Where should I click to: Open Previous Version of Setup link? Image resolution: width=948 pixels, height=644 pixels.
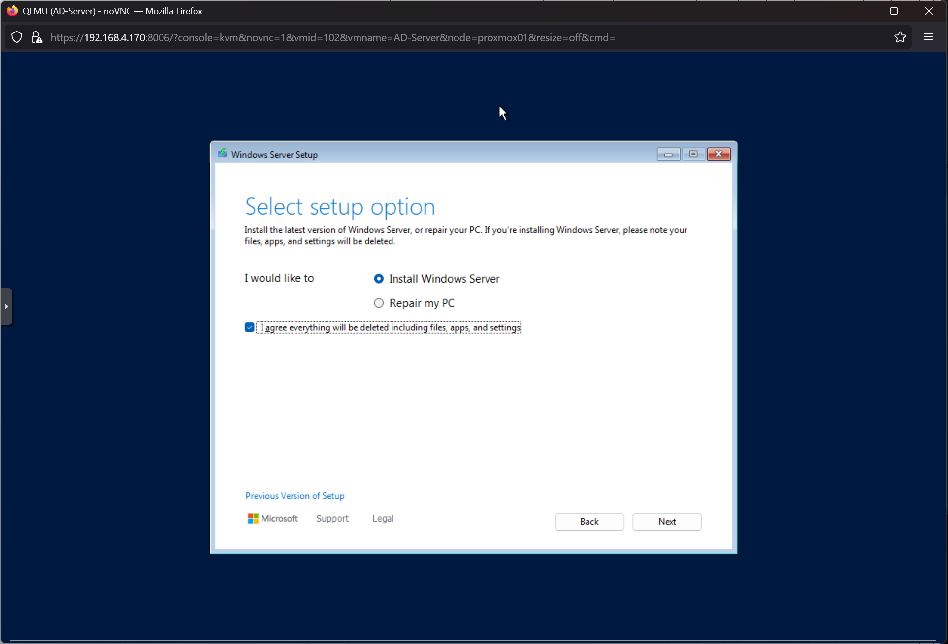294,496
